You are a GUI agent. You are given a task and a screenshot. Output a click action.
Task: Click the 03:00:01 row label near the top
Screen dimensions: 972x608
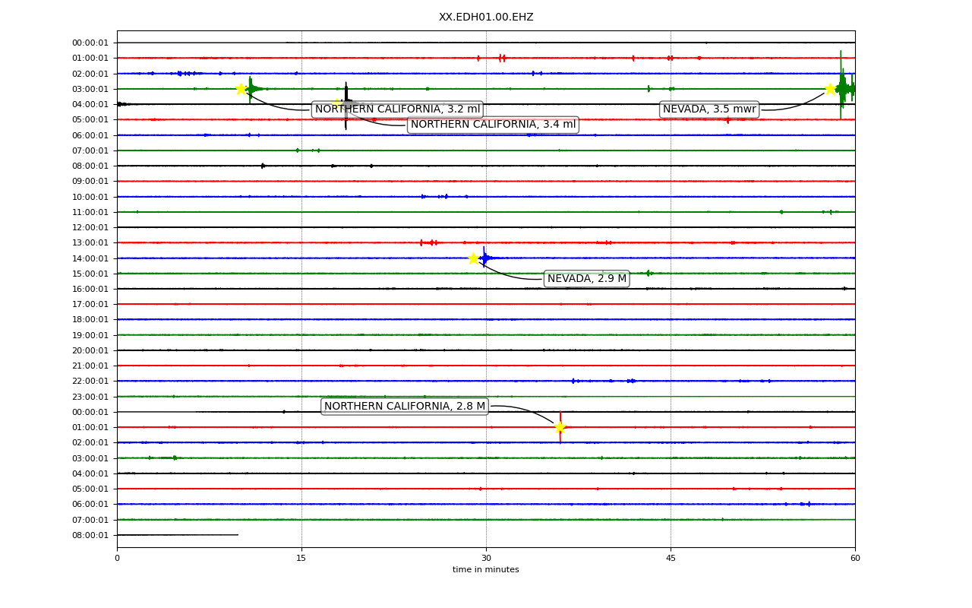(x=90, y=89)
